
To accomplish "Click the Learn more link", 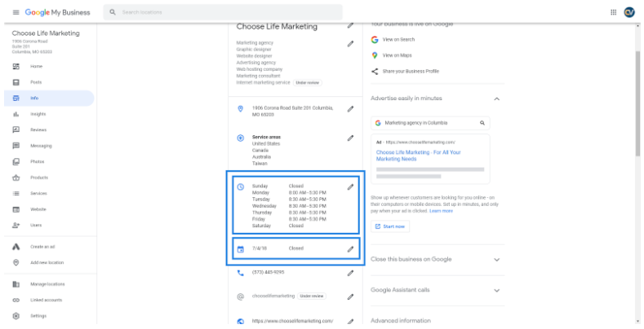I will (x=441, y=211).
